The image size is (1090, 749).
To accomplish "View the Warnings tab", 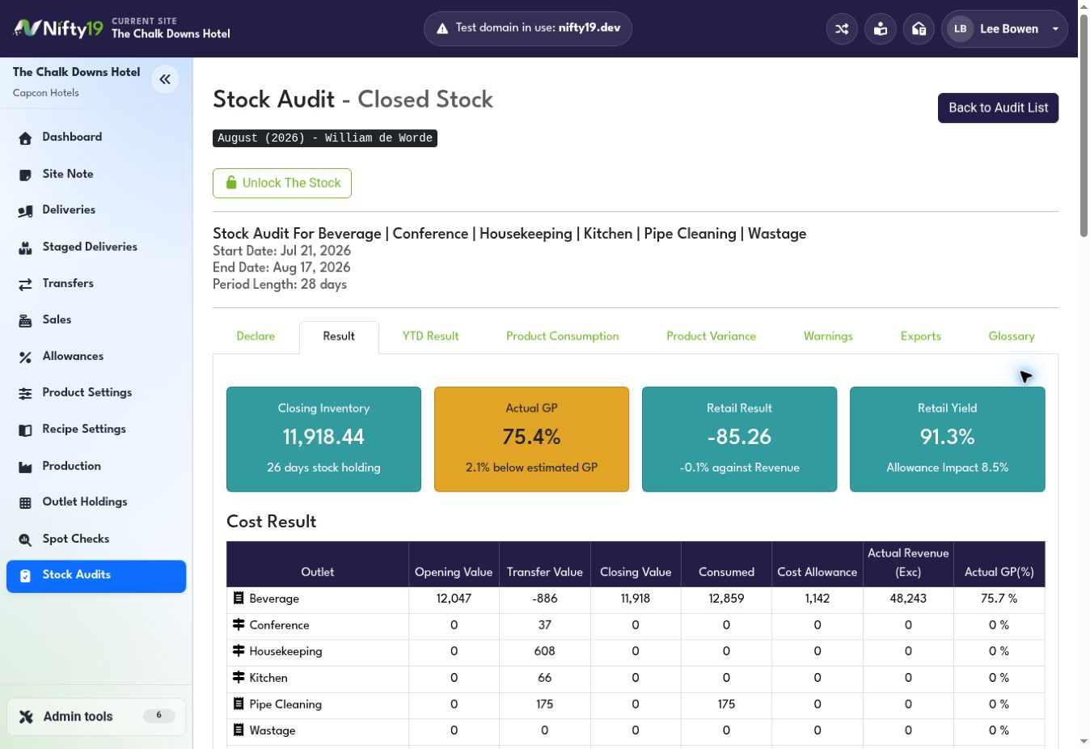I will click(x=828, y=336).
